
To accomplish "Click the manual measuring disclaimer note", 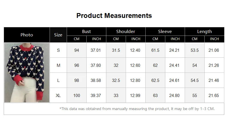I will coord(137,109).
